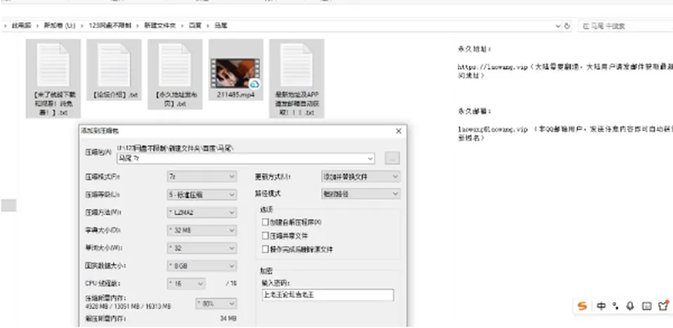673x328 pixels.
Task: Select the 【永久地址发布页】.txt file icon
Action: [x=175, y=64]
